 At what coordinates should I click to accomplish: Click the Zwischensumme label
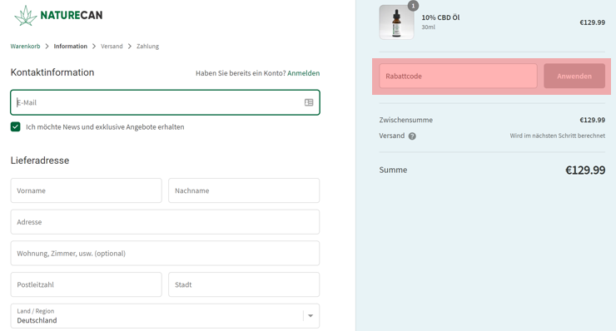406,120
